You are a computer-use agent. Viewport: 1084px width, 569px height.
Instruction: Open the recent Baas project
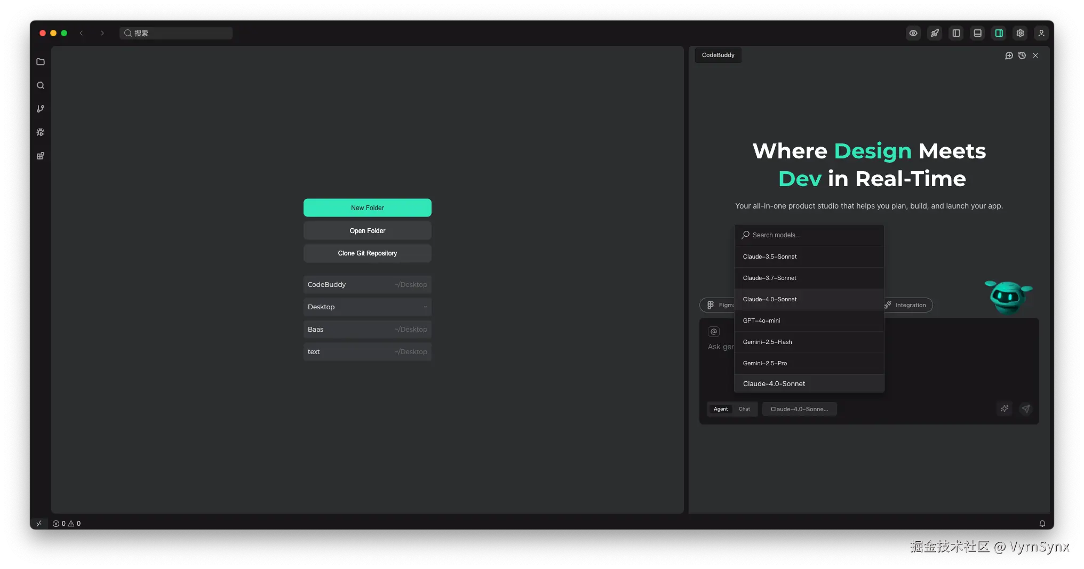pyautogui.click(x=368, y=330)
